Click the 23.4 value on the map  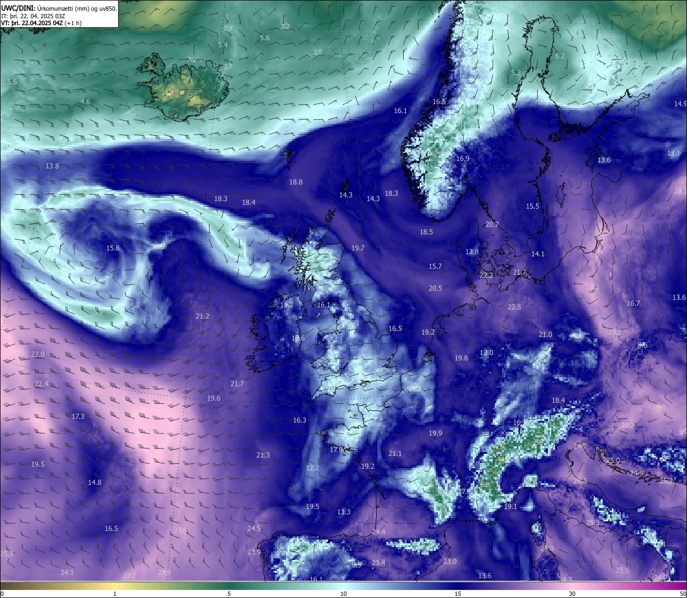[378, 563]
